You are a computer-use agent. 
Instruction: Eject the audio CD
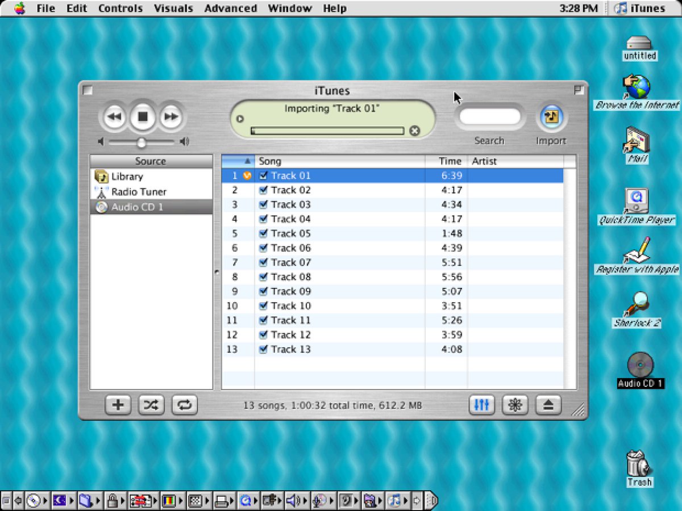tap(547, 405)
